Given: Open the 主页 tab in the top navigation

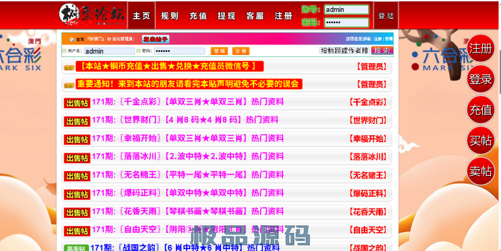Looking at the screenshot, I should 142,16.
